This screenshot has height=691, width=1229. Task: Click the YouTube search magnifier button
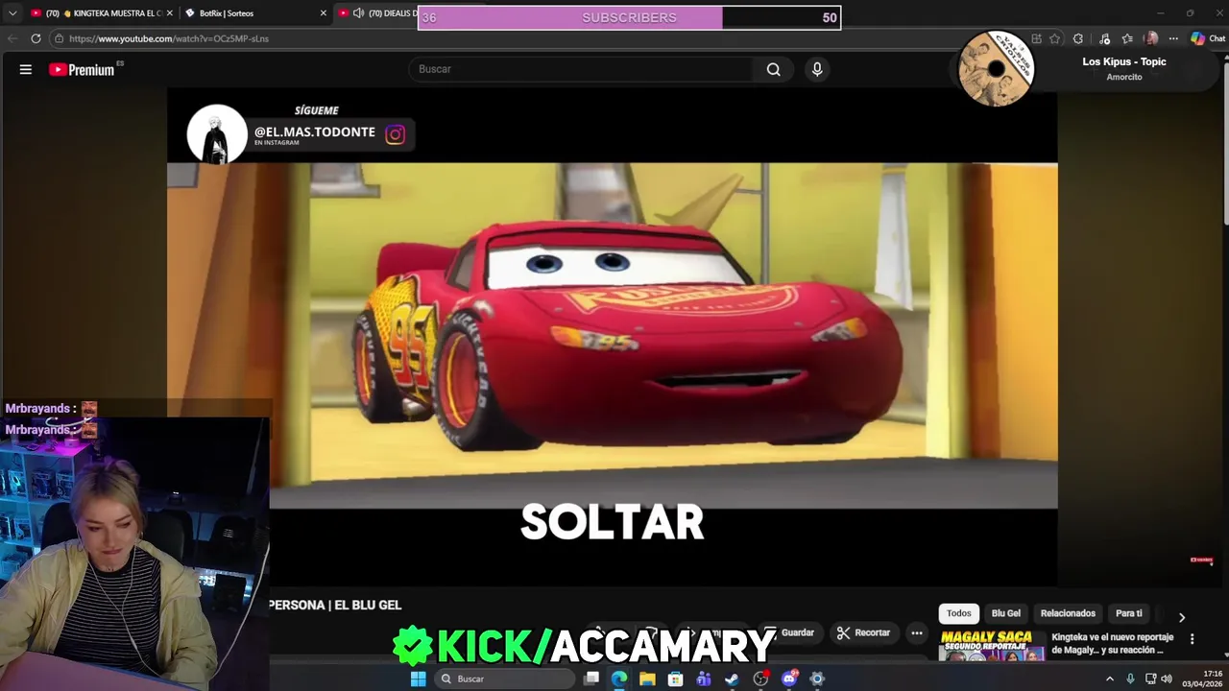tap(773, 69)
